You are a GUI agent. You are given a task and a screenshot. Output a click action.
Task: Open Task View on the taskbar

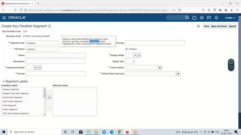click(x=73, y=132)
